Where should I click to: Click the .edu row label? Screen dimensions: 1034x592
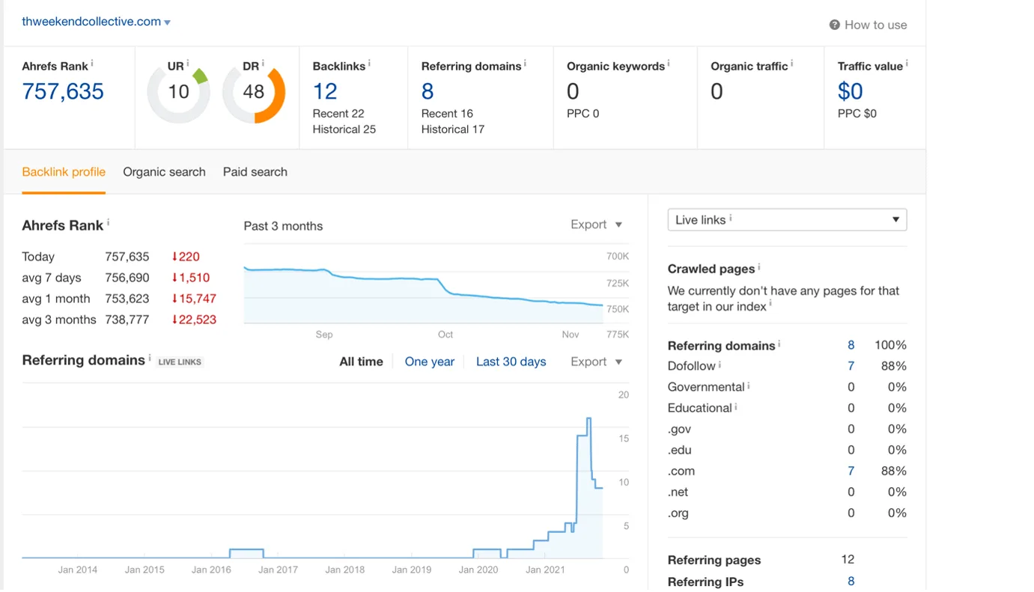click(x=680, y=450)
